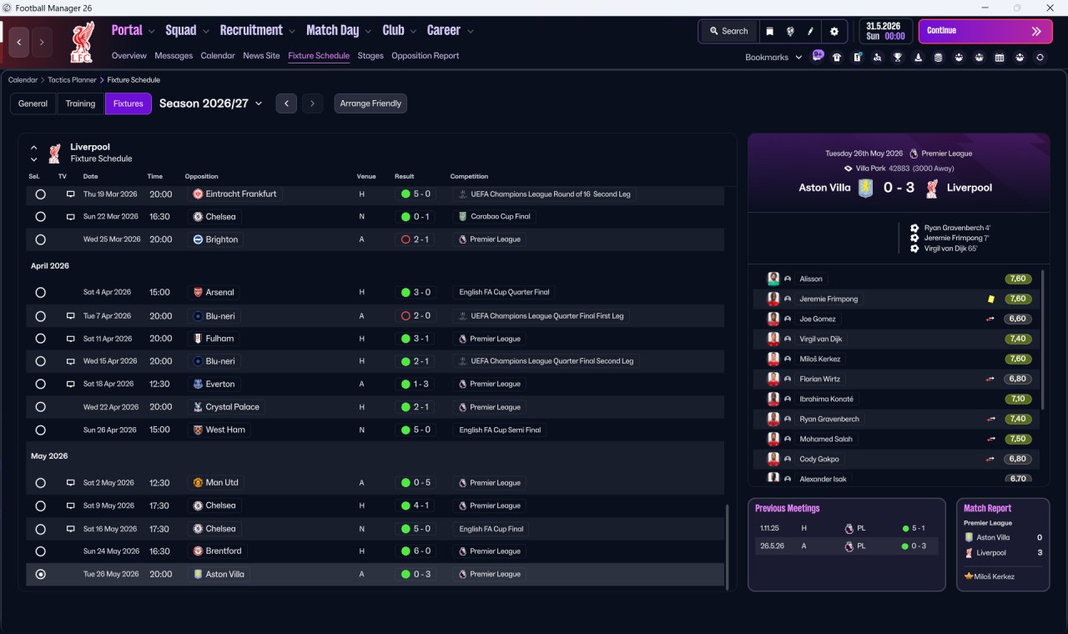
Task: Click the shirt bookmark icon
Action: point(837,58)
